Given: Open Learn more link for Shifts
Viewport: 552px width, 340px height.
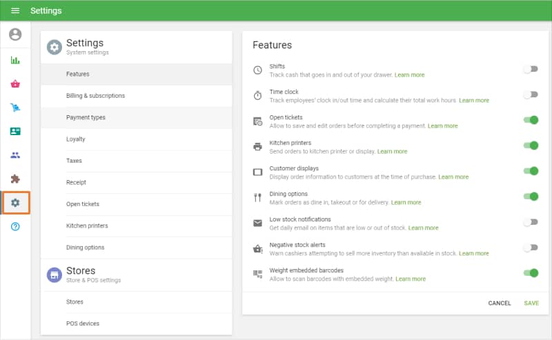Looking at the screenshot, I should click(x=409, y=75).
